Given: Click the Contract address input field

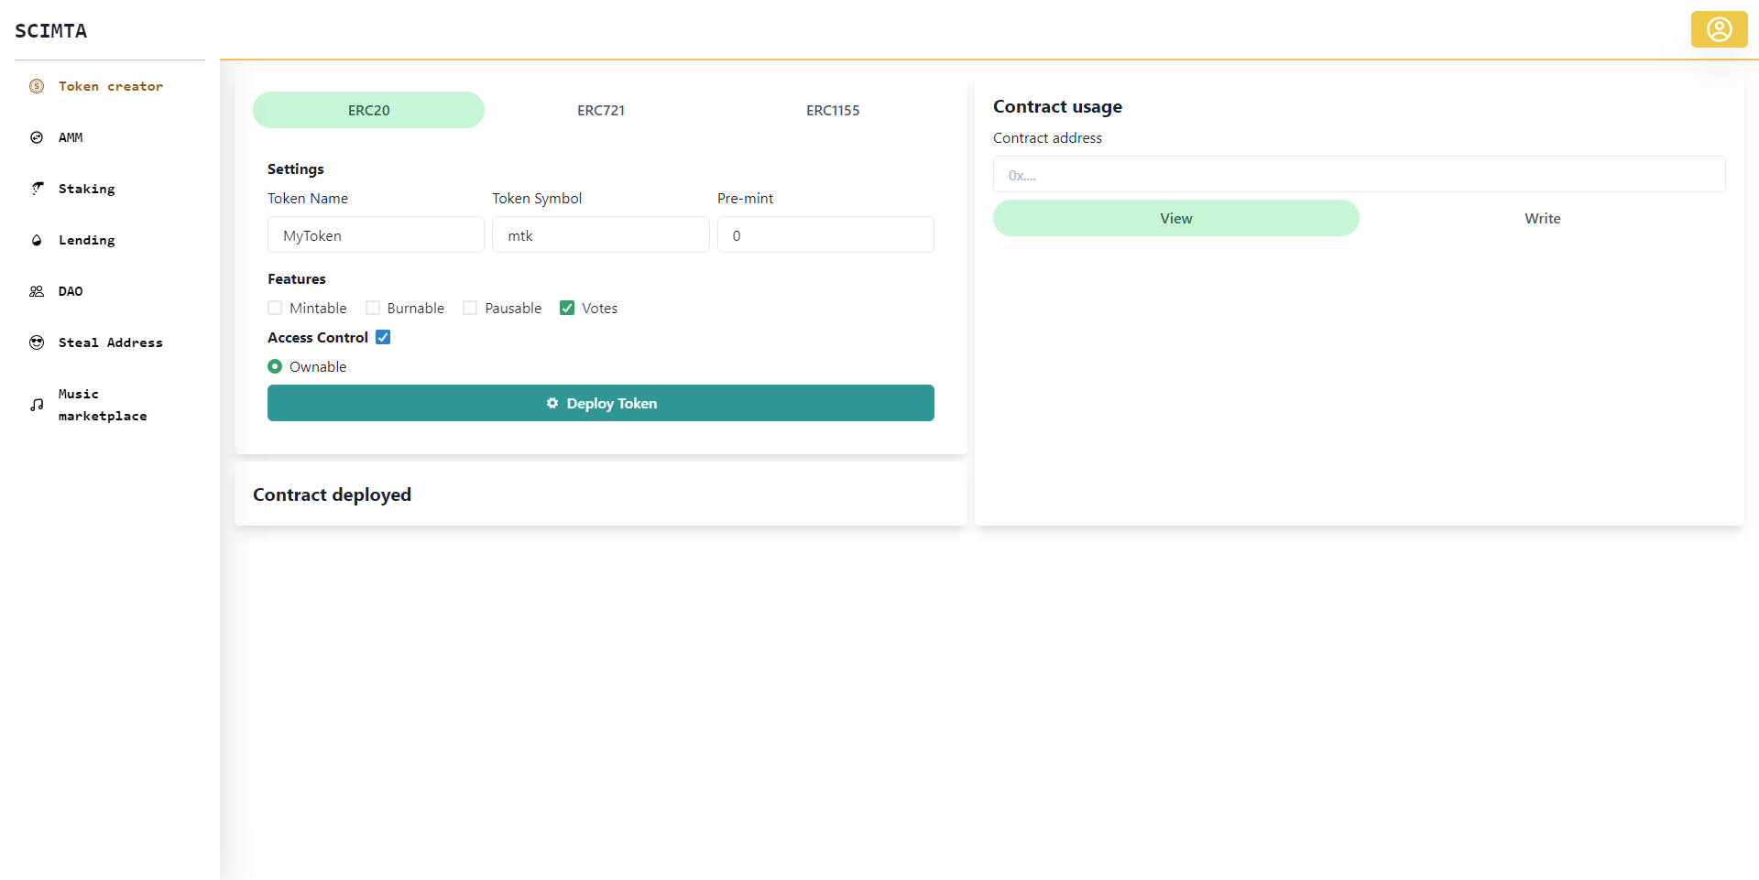Looking at the screenshot, I should [x=1360, y=174].
